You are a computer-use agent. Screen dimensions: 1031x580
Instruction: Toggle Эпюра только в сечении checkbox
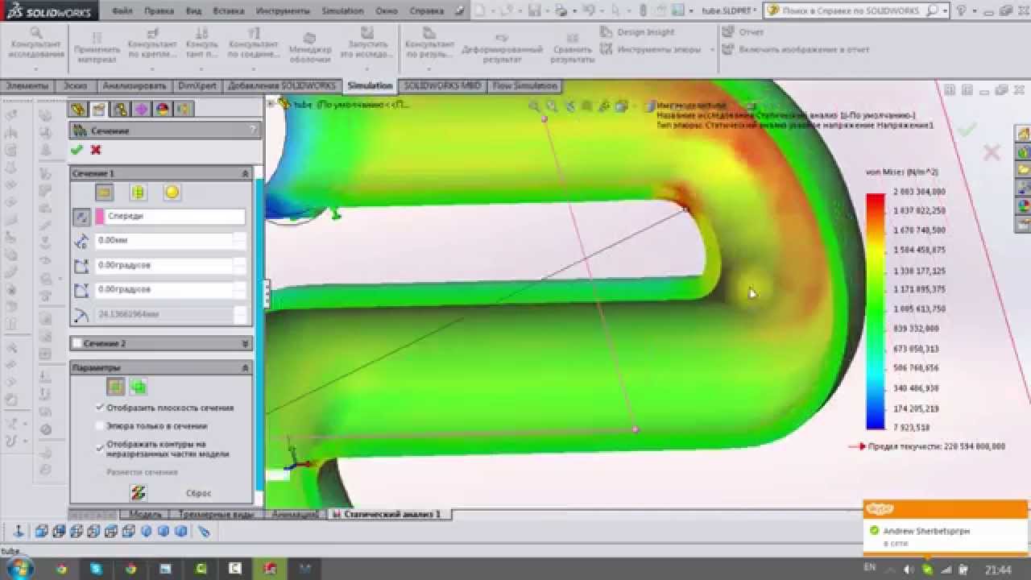[x=100, y=425]
